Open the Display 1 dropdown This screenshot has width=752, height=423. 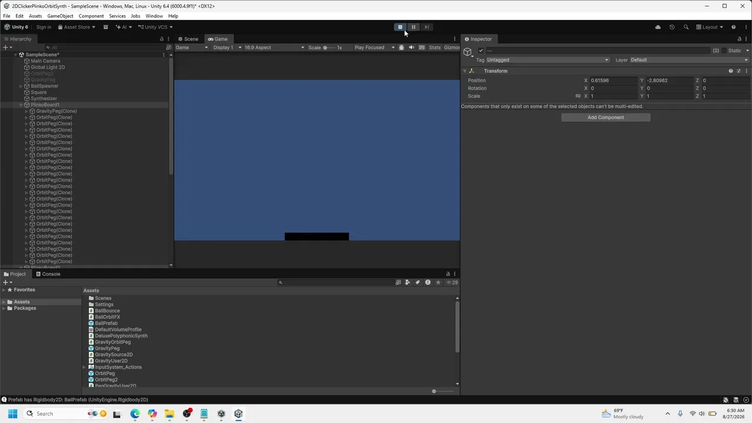tap(227, 48)
